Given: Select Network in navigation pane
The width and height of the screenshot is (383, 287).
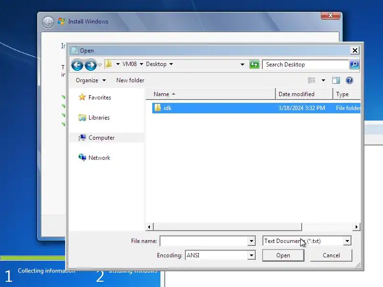Looking at the screenshot, I should [x=100, y=158].
